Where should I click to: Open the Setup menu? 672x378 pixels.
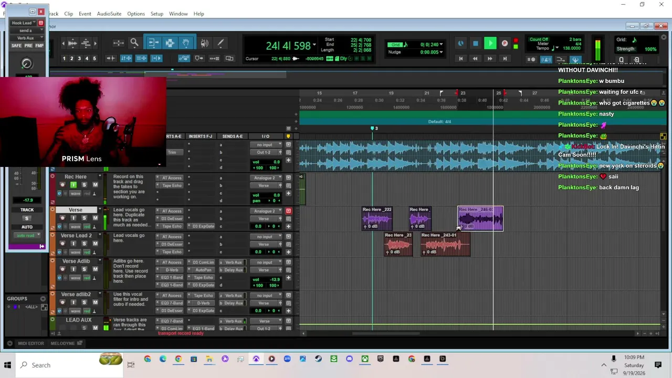tap(156, 14)
